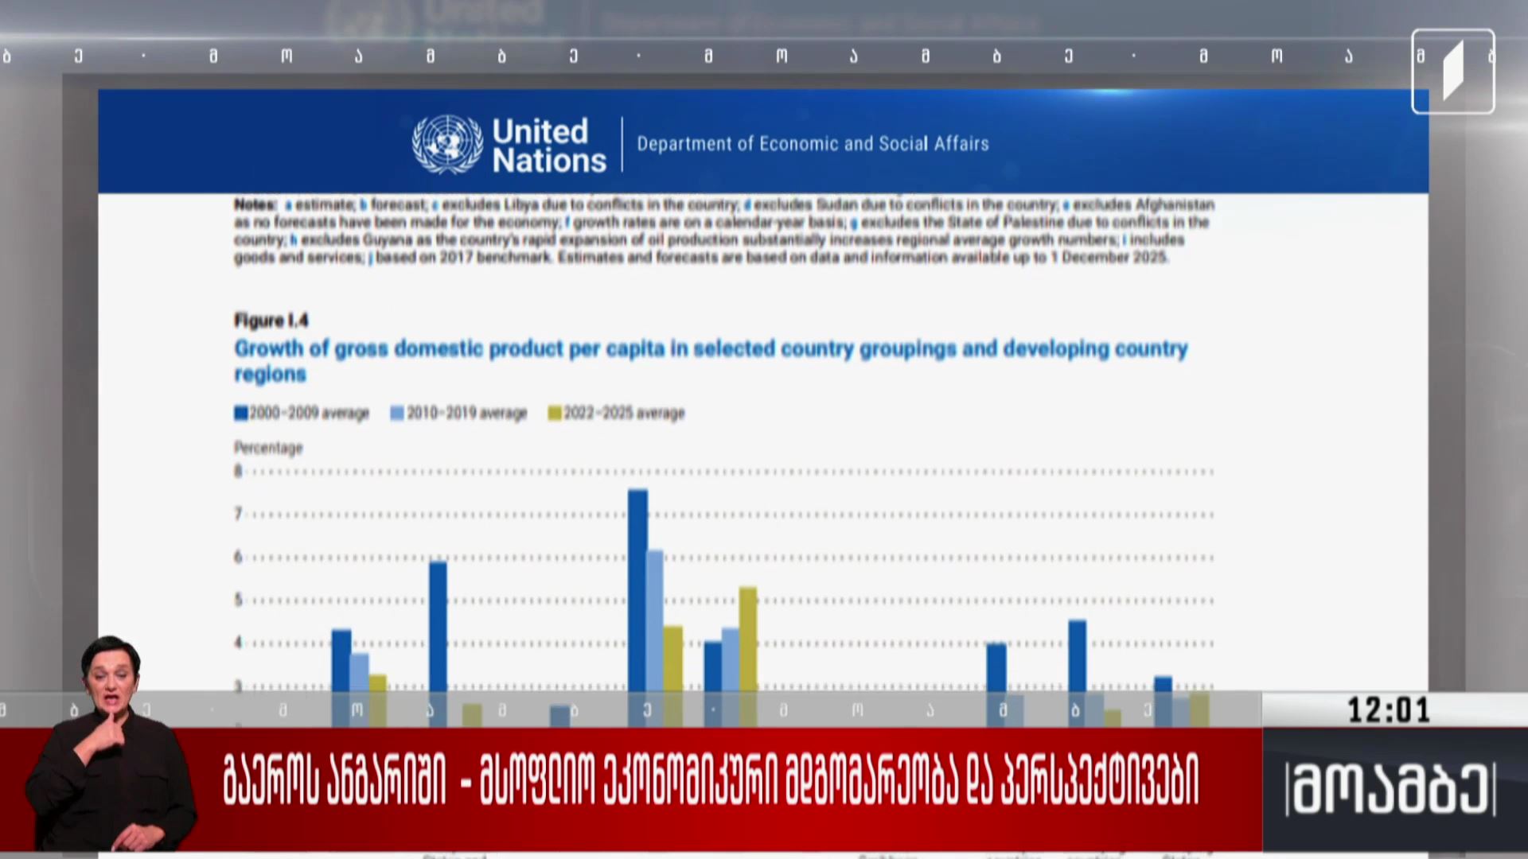Click the y-axis value '8'
This screenshot has width=1528, height=859.
[x=238, y=471]
